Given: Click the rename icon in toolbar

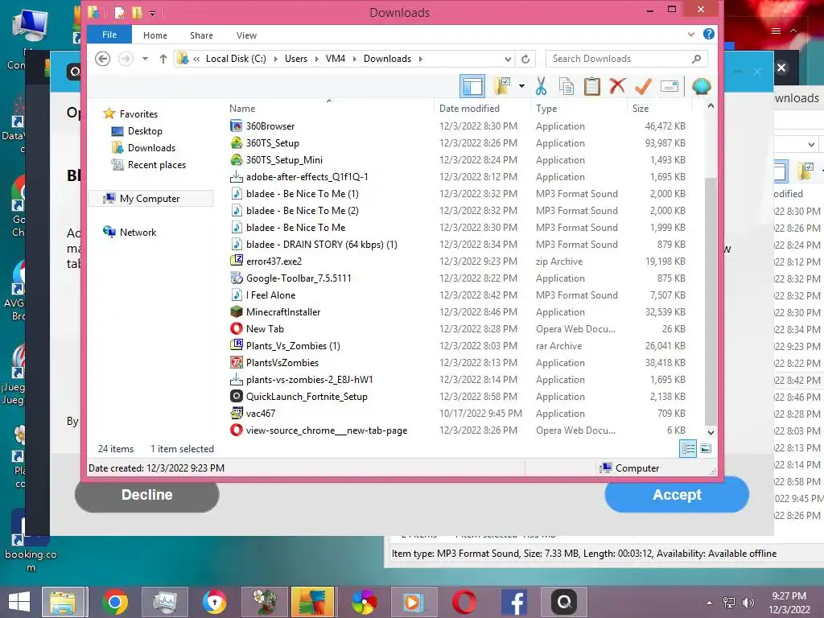Looking at the screenshot, I should [669, 86].
